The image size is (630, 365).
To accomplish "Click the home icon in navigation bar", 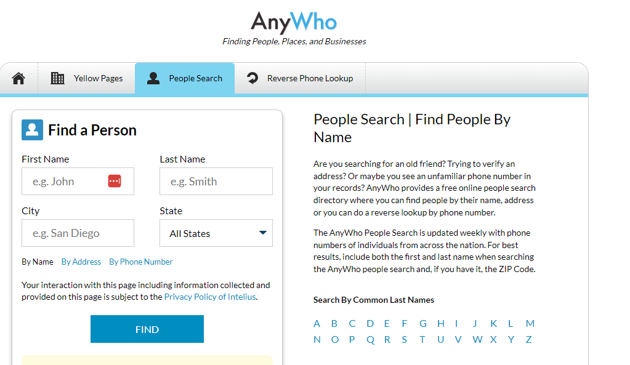I will [x=18, y=78].
